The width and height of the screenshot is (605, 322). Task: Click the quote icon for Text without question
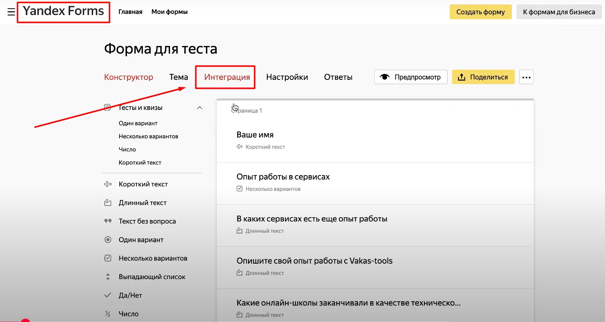click(108, 221)
